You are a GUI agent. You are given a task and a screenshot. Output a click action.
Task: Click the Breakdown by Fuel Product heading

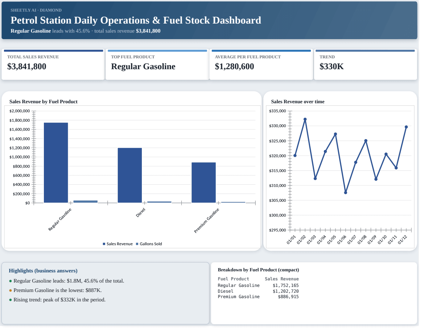coord(258,270)
